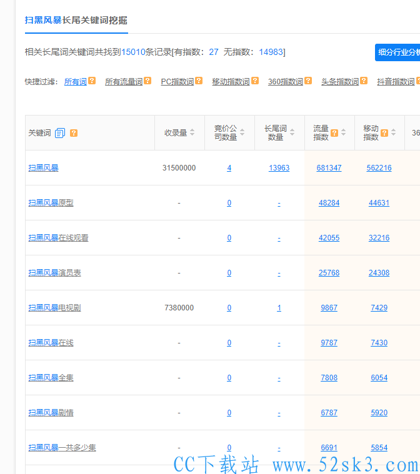
Task: Click traffic index 681347
Action: 329,168
